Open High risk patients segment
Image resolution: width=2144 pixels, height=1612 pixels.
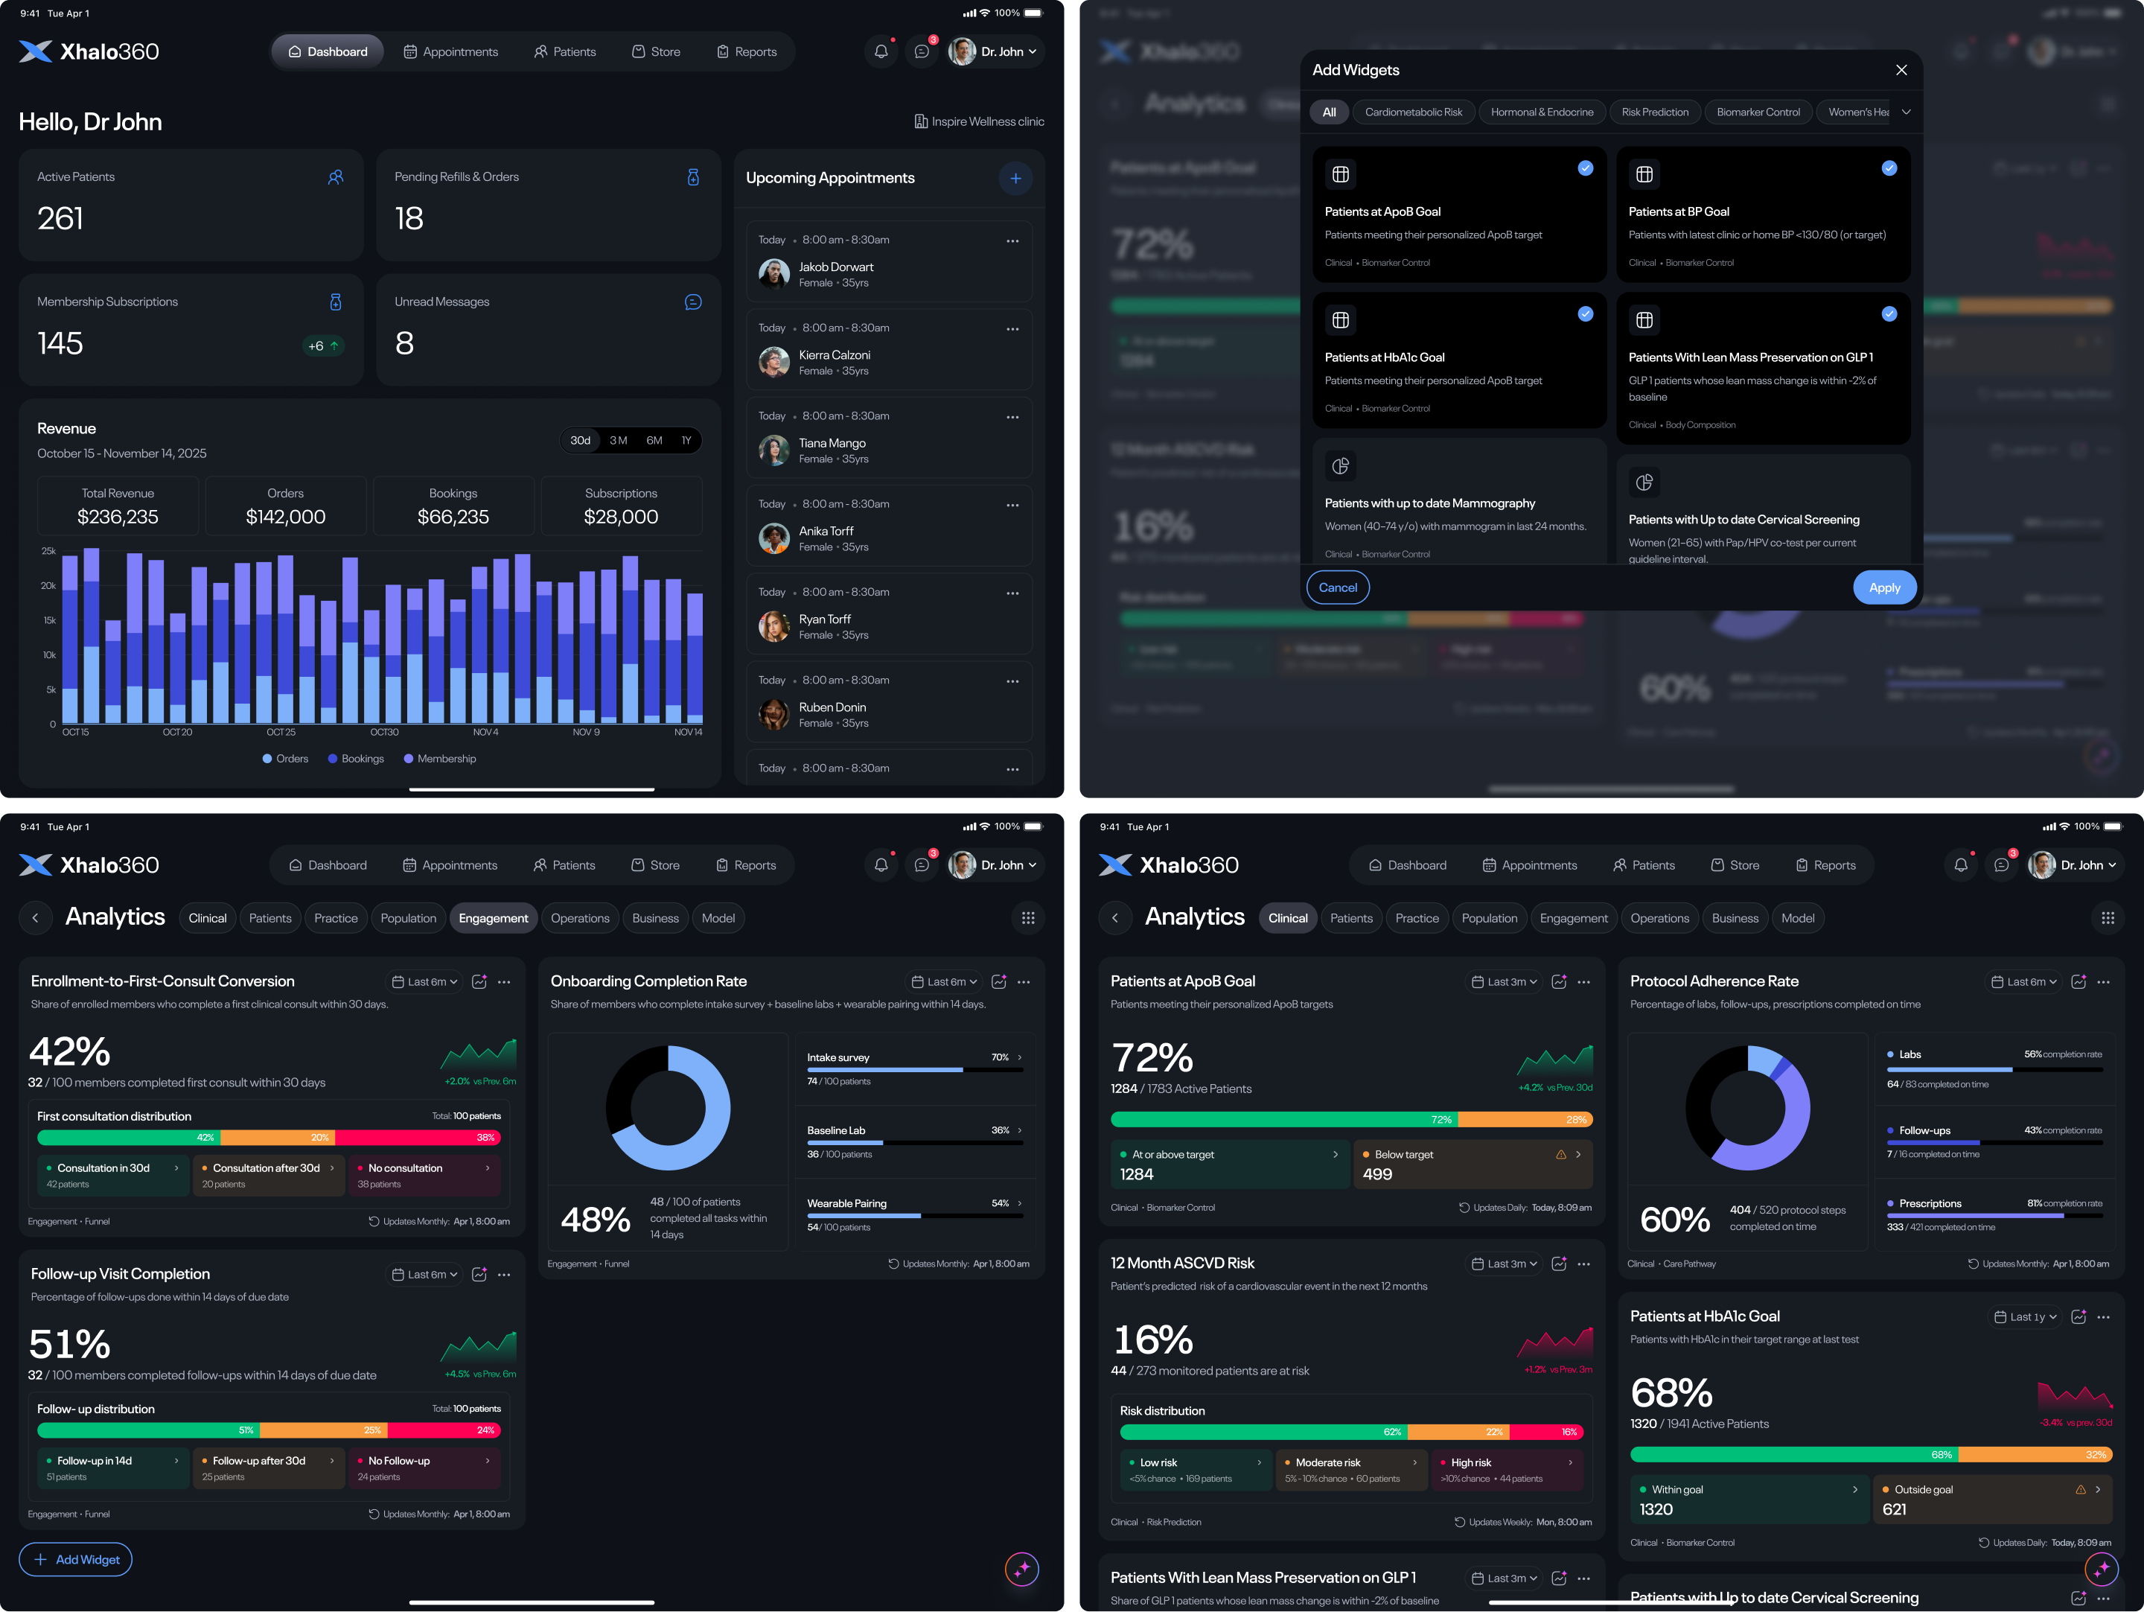coord(1506,1471)
